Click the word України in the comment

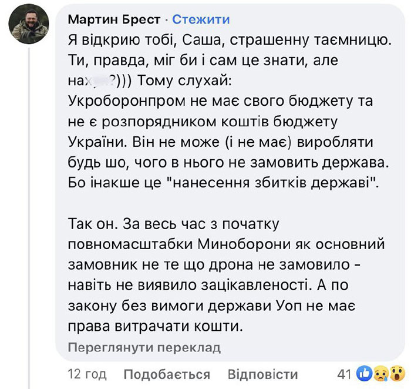(96, 141)
